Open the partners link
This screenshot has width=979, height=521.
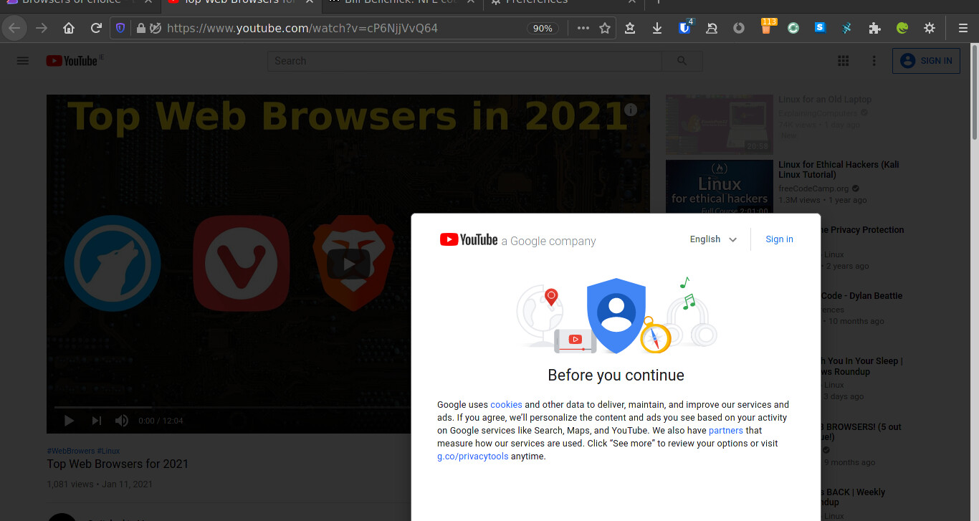[x=726, y=431]
